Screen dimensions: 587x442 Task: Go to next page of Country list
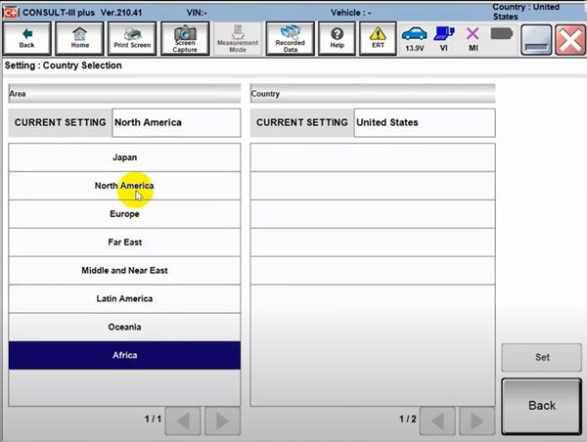(x=474, y=420)
